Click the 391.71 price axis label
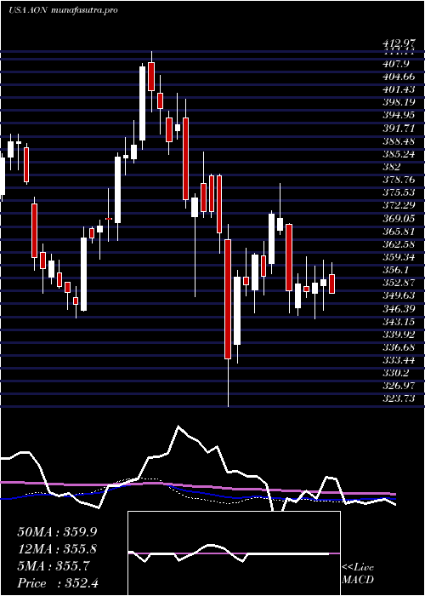 pos(399,129)
